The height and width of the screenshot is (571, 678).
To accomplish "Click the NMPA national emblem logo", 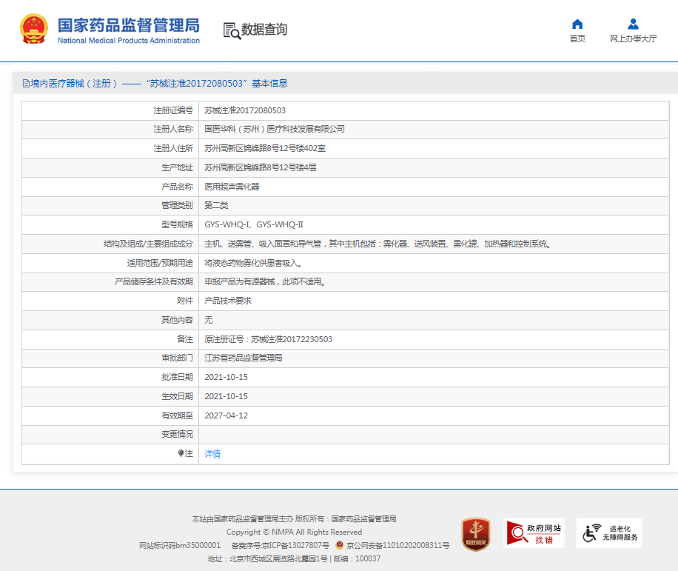I will coord(34,30).
